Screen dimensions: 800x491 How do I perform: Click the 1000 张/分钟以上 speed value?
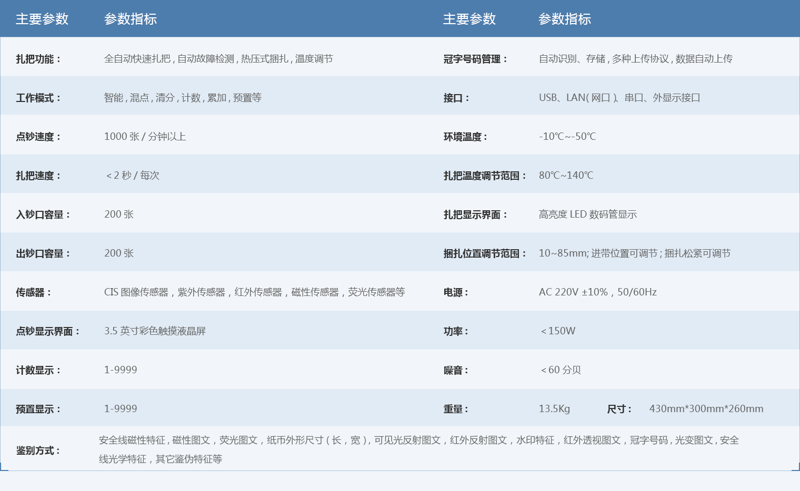click(145, 137)
